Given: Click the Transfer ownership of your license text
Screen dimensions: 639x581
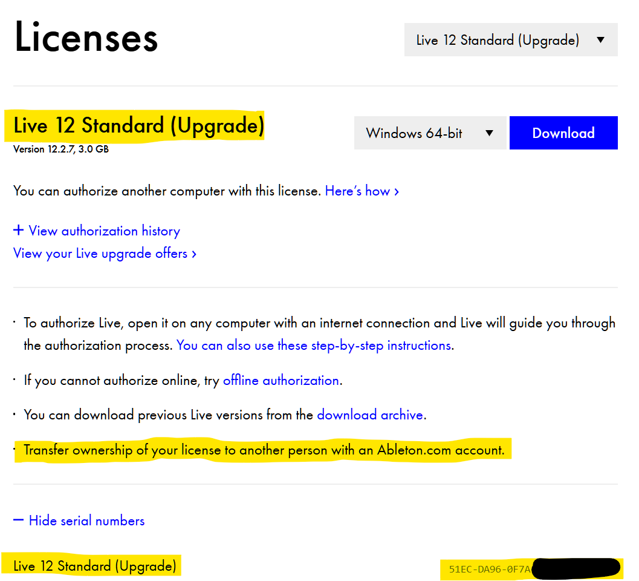Looking at the screenshot, I should [264, 450].
